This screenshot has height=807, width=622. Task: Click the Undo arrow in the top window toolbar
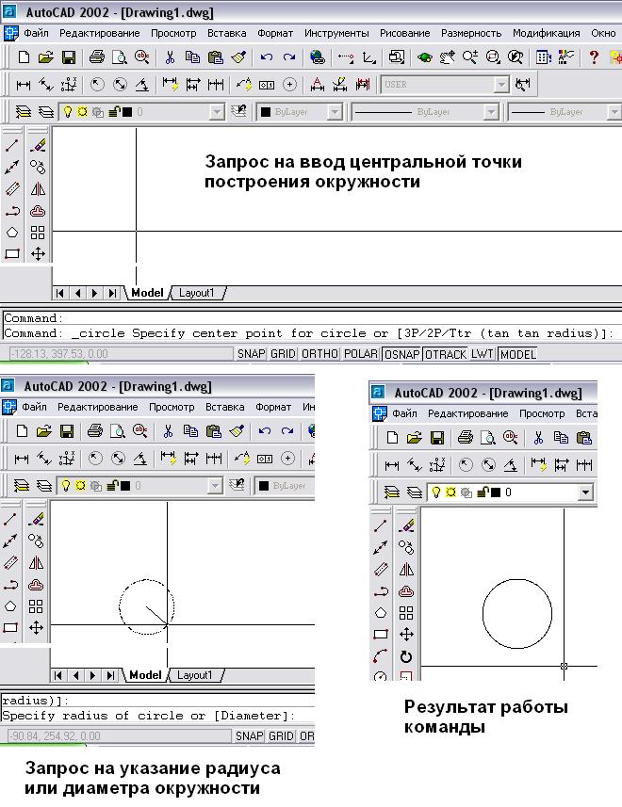point(266,56)
